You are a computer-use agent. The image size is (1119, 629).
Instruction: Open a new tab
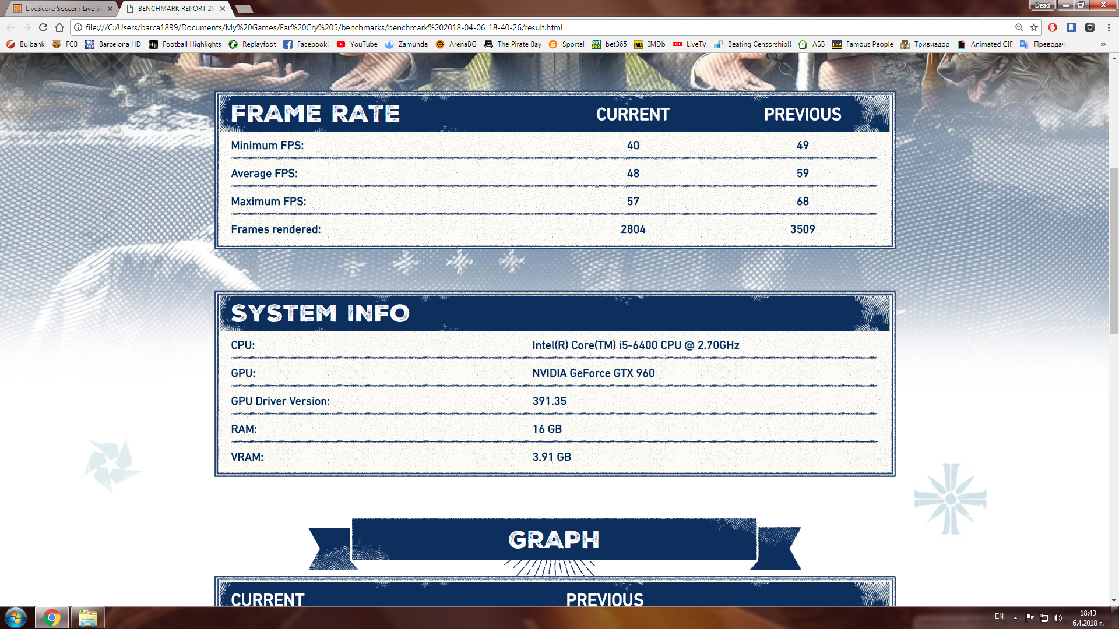[x=244, y=9]
